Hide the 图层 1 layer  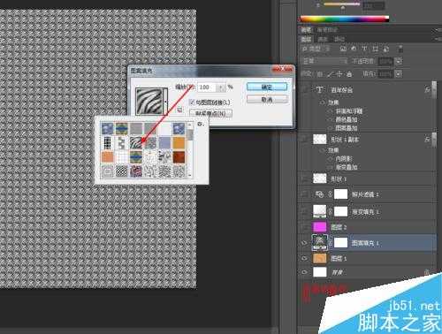tap(305, 258)
